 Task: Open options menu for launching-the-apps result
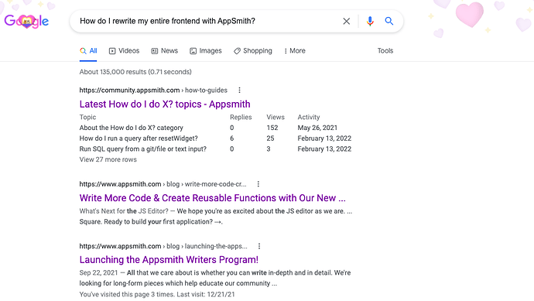[259, 246]
